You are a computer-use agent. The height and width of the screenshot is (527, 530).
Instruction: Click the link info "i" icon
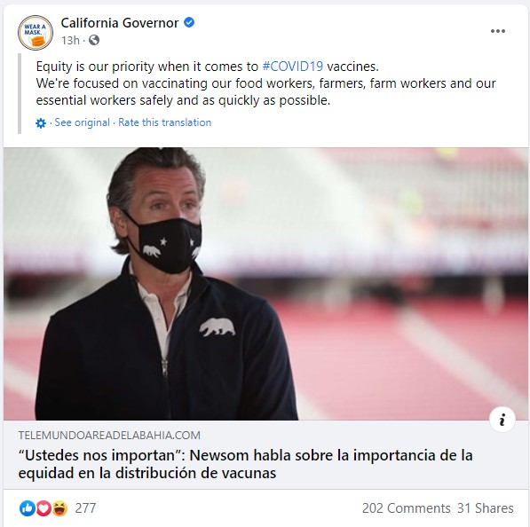point(502,420)
